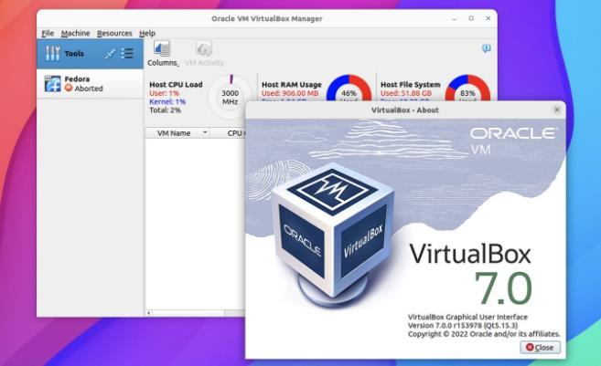This screenshot has height=366, width=601.
Task: Click the pin icon next to Tools
Action: pyautogui.click(x=110, y=54)
